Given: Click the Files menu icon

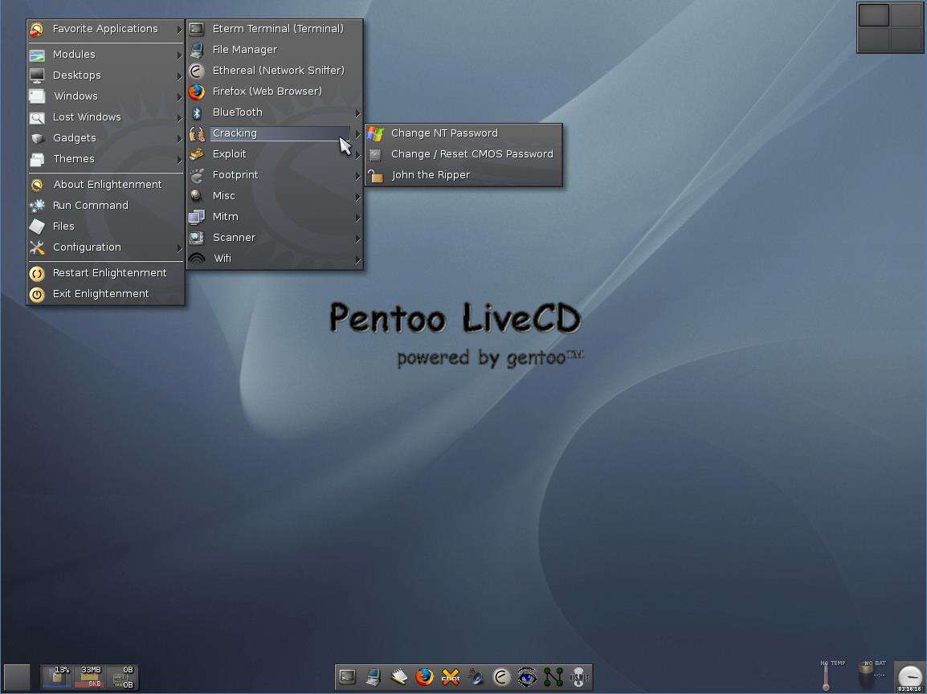Looking at the screenshot, I should point(37,227).
